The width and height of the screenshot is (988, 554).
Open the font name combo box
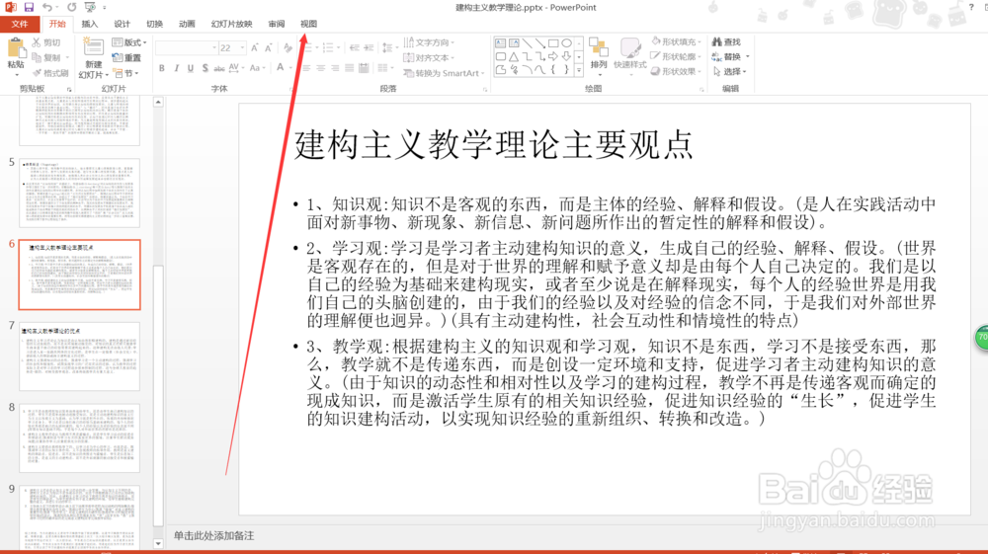pos(187,47)
